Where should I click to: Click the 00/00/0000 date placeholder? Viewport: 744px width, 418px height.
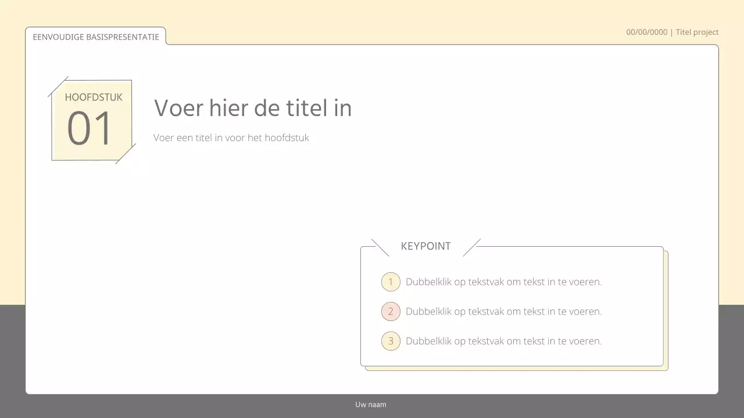click(x=646, y=32)
